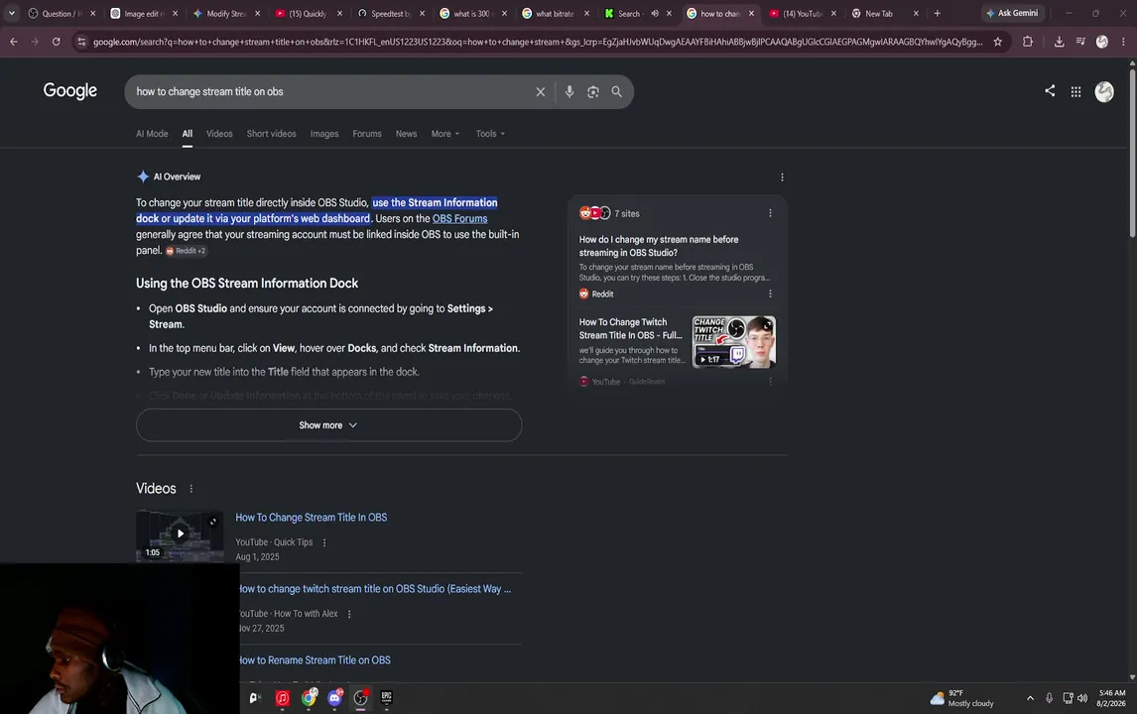
Task: Open the taskbar clock showing 5:46 AM
Action: pos(1111,698)
